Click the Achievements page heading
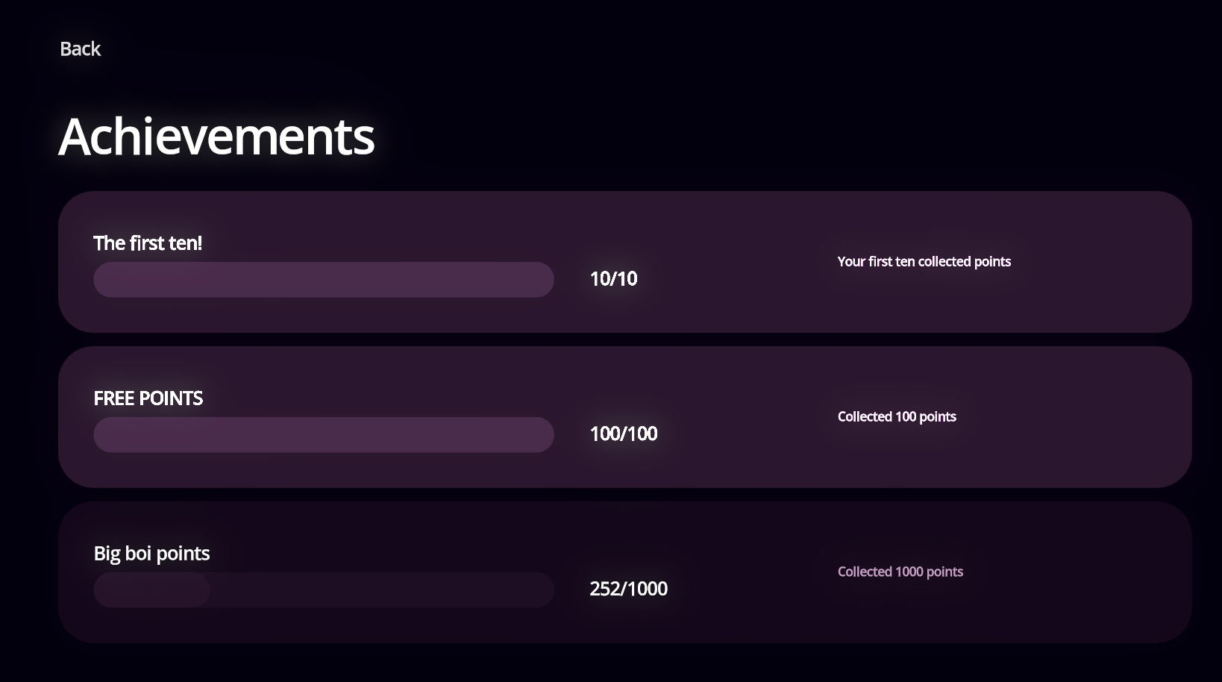This screenshot has width=1222, height=682. pos(216,137)
